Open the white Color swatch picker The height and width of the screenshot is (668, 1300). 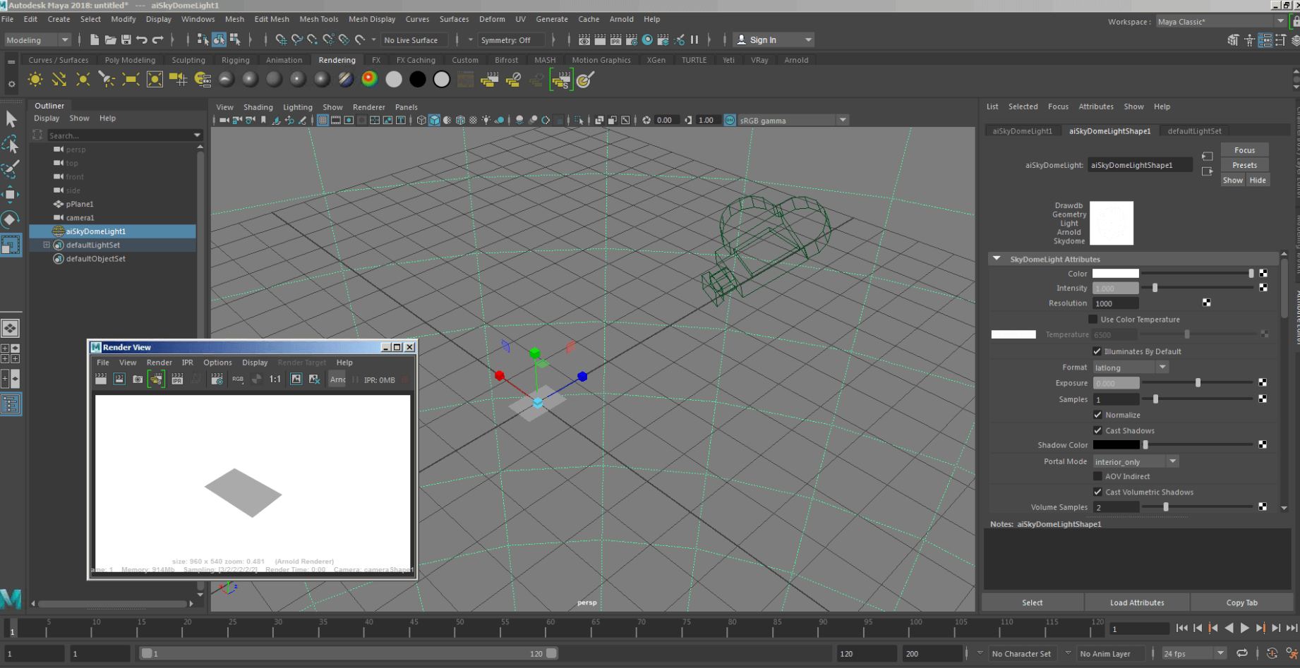1116,274
